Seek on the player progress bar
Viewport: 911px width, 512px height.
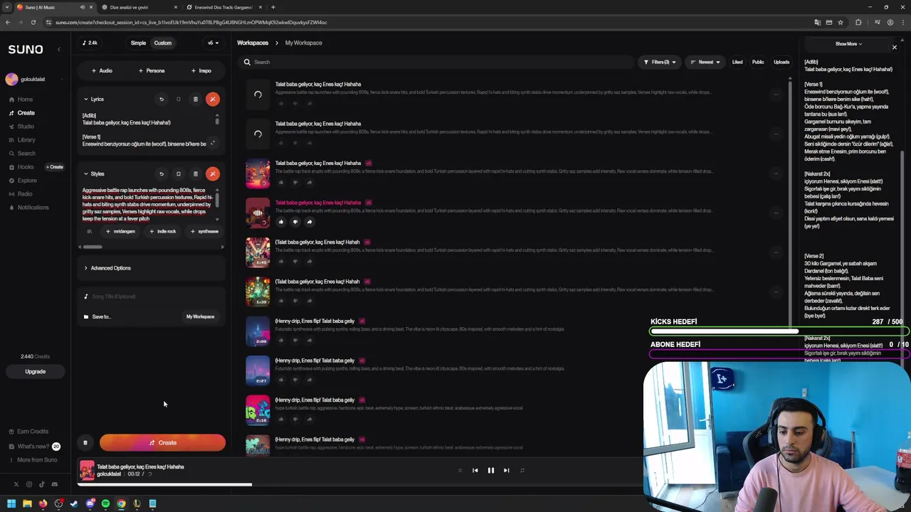[x=359, y=485]
